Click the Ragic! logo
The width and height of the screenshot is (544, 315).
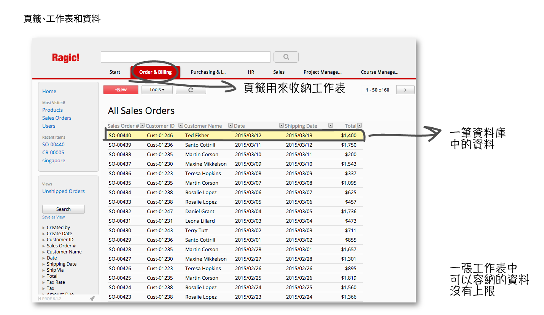pyautogui.click(x=66, y=58)
